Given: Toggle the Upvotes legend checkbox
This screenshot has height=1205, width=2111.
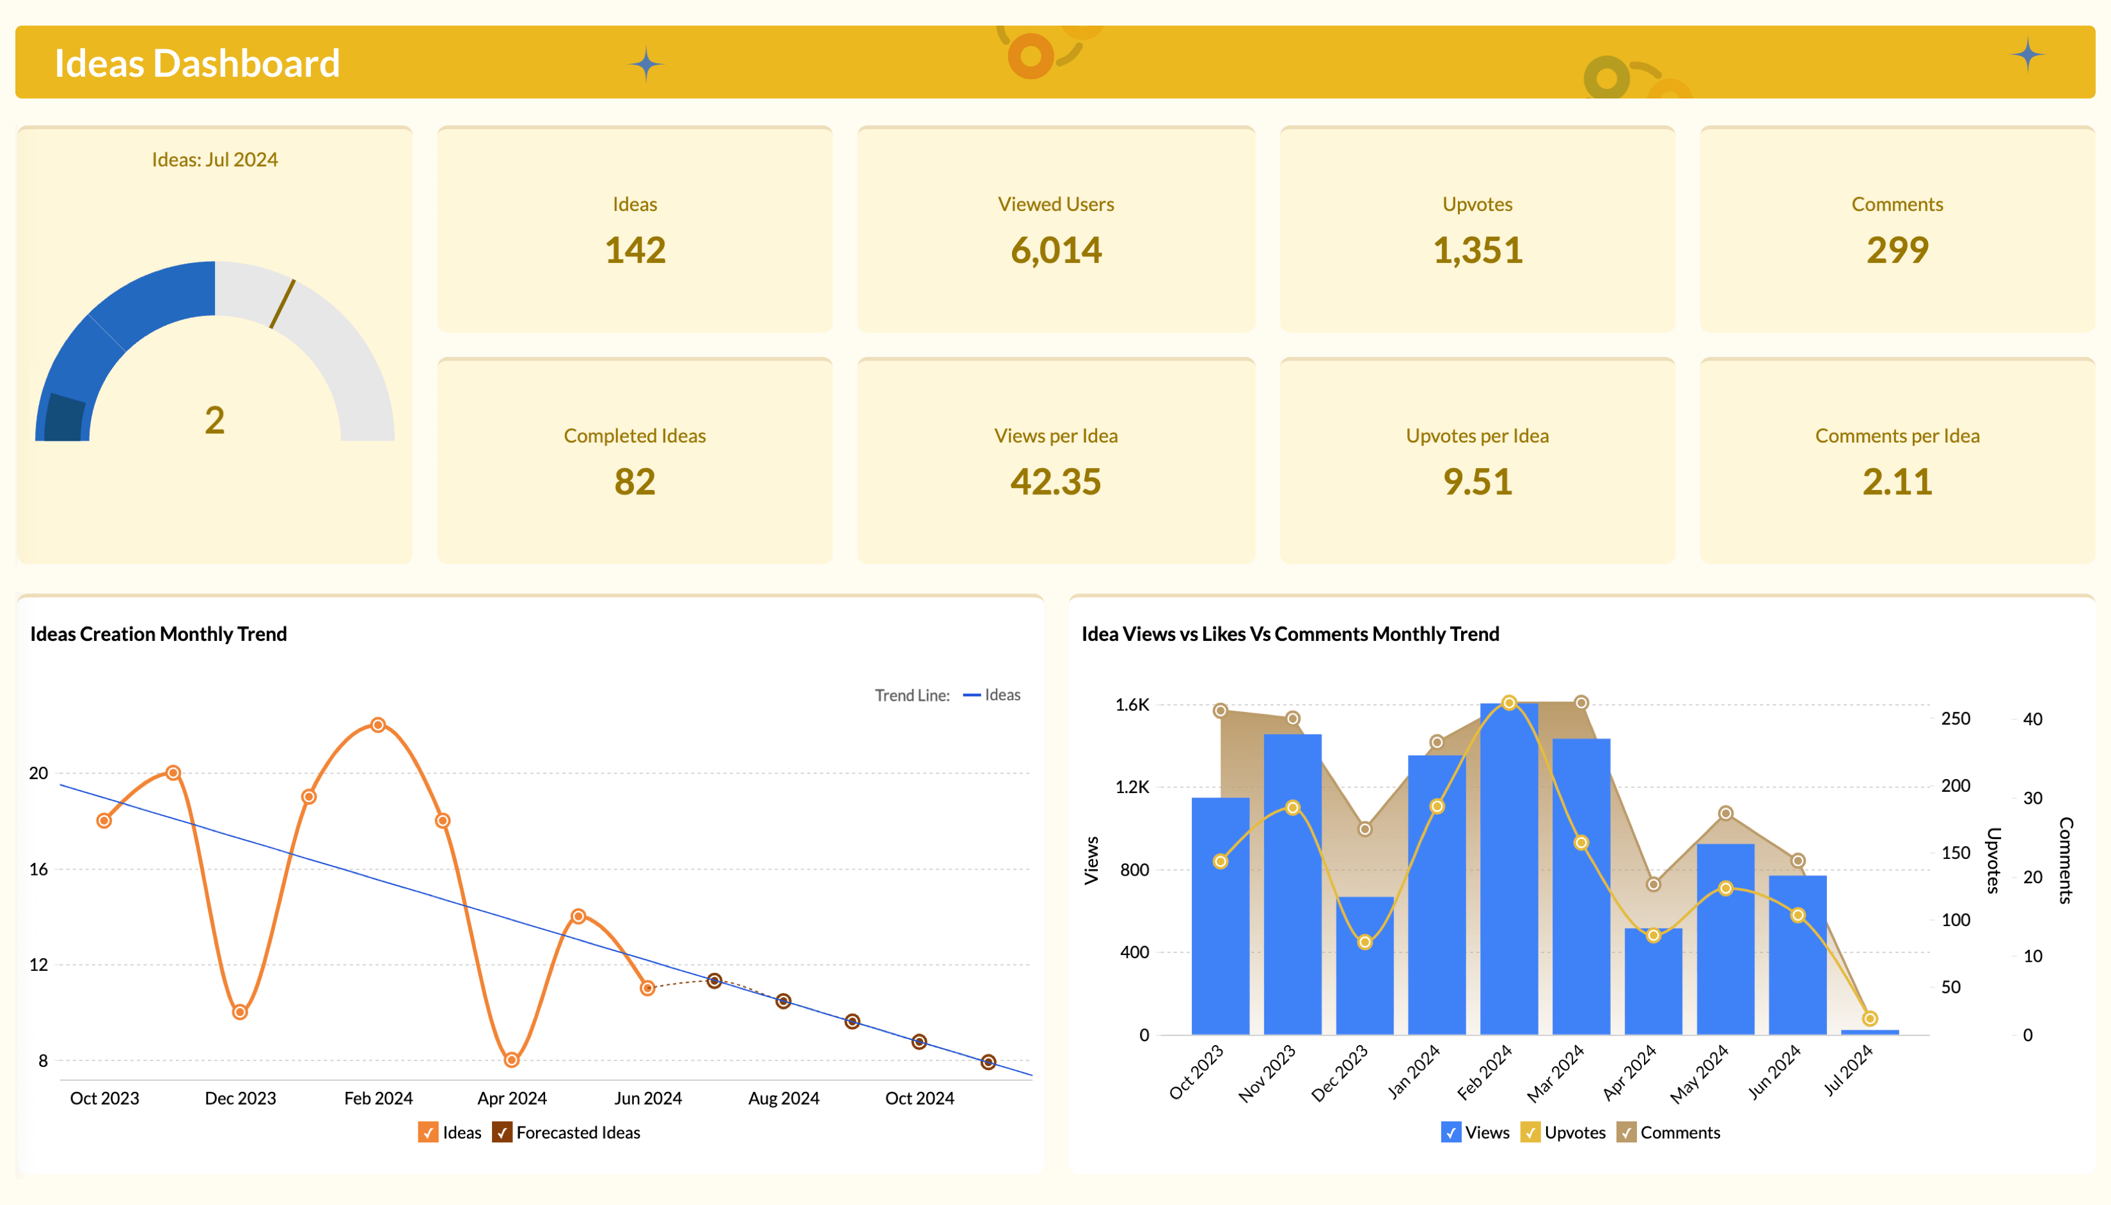Looking at the screenshot, I should (1530, 1132).
